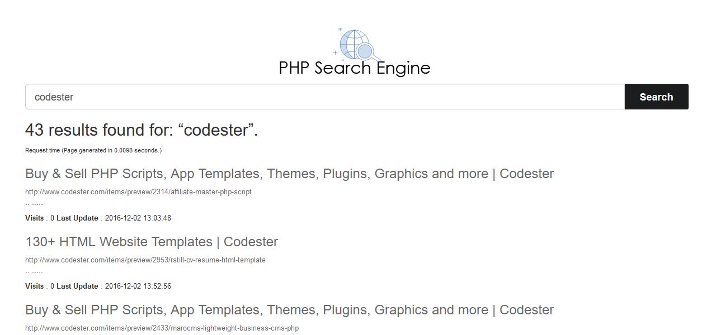
Task: Open result title above marocms-lightweight URL
Action: (x=289, y=310)
